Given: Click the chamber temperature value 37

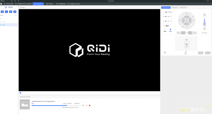Looking at the screenshot, I should 166,21.
